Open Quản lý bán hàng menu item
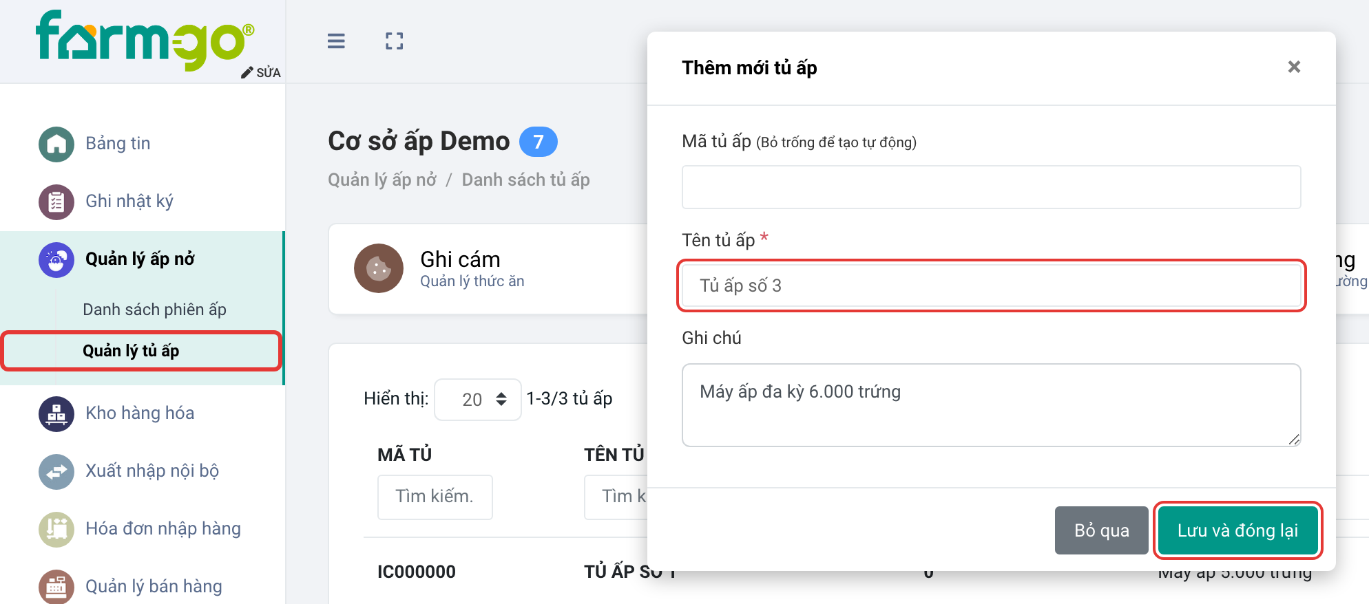Viewport: 1369px width, 604px height. pos(154,586)
